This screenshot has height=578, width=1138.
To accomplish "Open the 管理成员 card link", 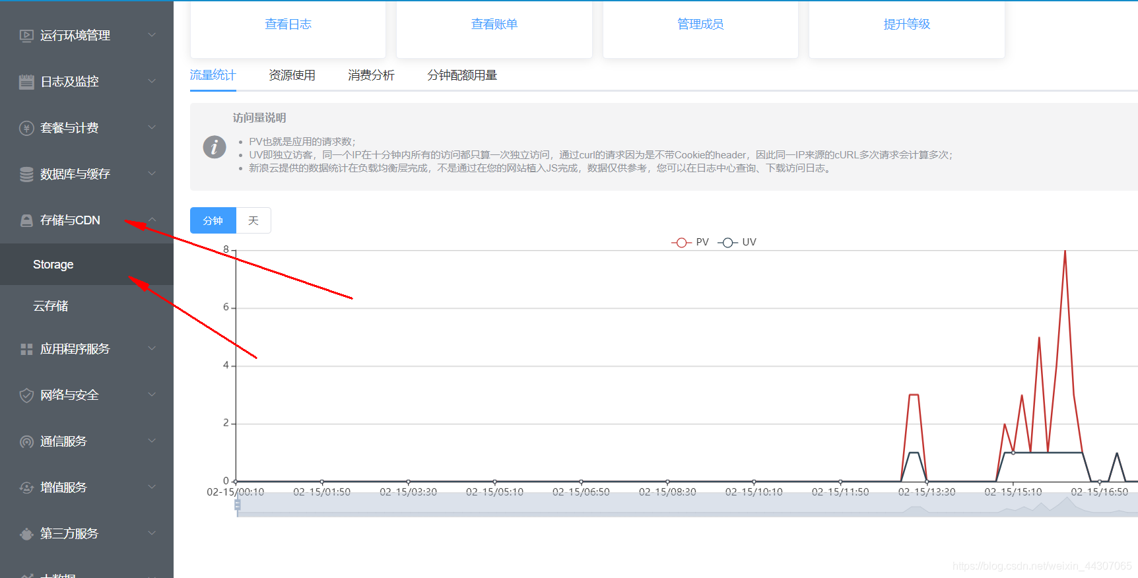I will (700, 24).
